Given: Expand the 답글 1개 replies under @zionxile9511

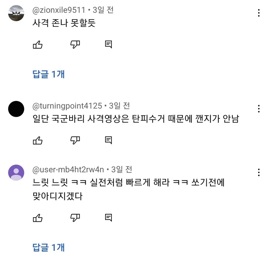Looking at the screenshot, I should [49, 74].
